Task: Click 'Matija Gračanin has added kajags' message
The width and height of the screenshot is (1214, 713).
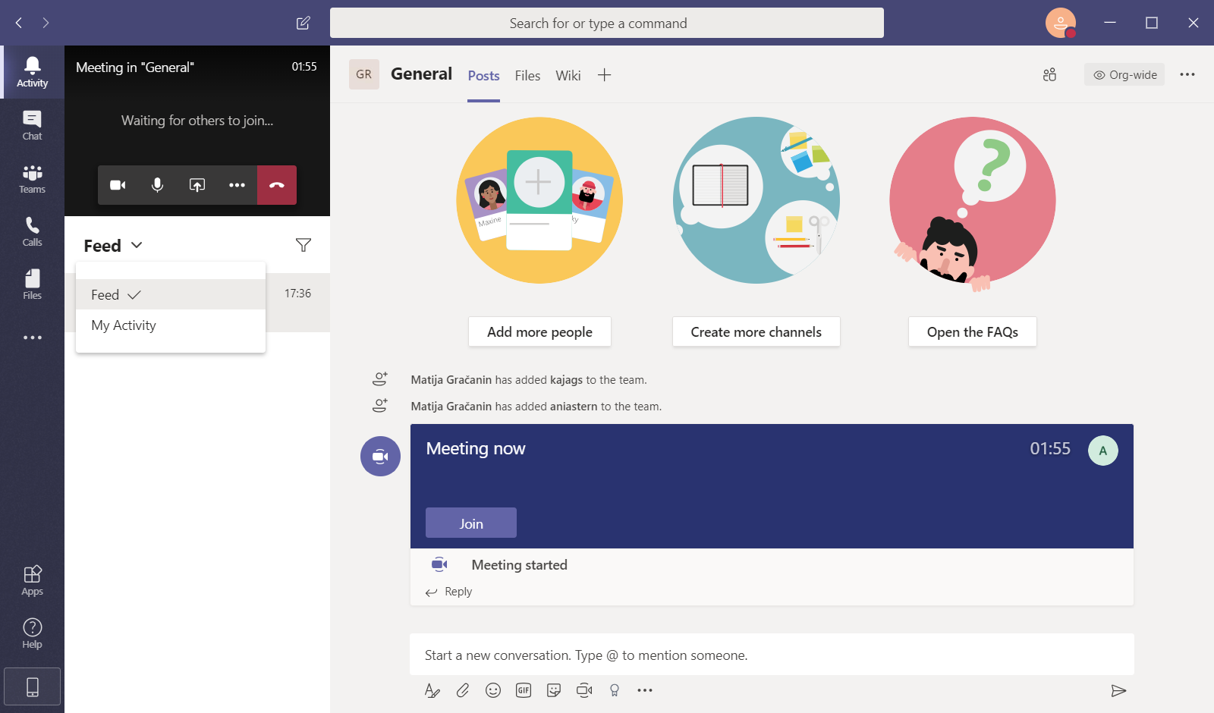Action: point(529,380)
